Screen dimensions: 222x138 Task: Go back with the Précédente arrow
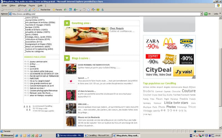point(7,10)
